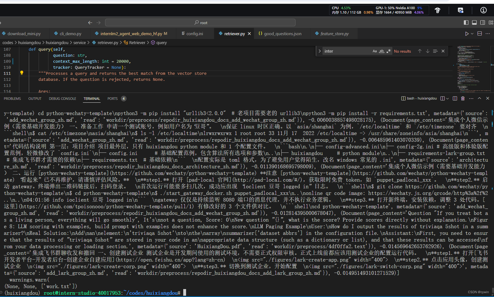This screenshot has height=297, width=494.
Task: Click GPU-1 Nvidia A100 usage readout
Action: [x=399, y=8]
